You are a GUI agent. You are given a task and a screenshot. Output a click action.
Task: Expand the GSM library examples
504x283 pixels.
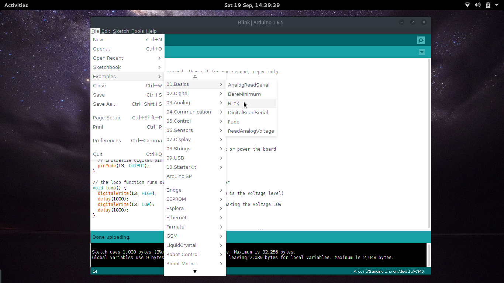click(195, 236)
